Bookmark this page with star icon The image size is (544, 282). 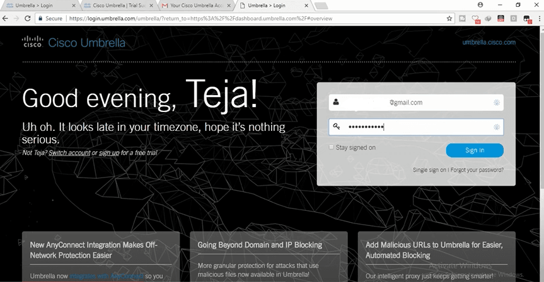point(449,18)
